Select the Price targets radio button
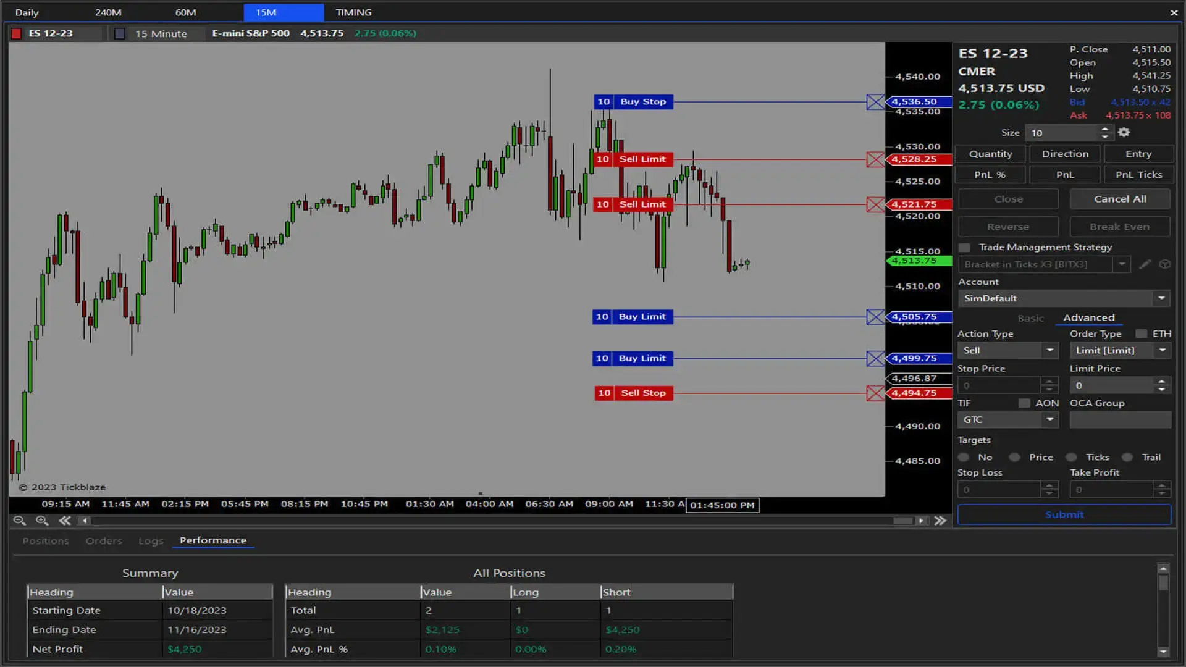 [1014, 457]
